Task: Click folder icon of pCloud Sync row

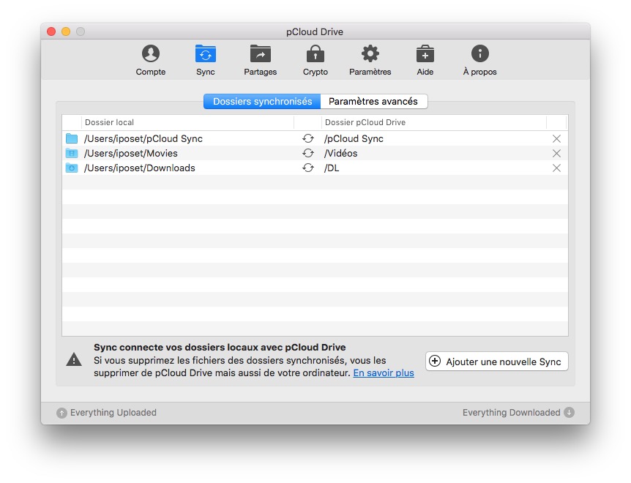Action: point(72,138)
